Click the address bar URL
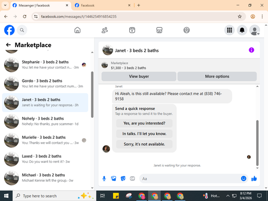 click(x=79, y=17)
